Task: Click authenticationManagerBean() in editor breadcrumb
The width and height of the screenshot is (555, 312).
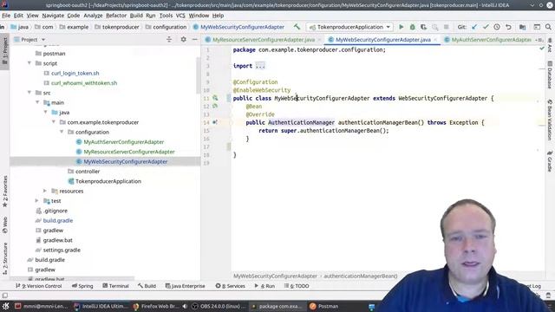Action: (x=361, y=276)
